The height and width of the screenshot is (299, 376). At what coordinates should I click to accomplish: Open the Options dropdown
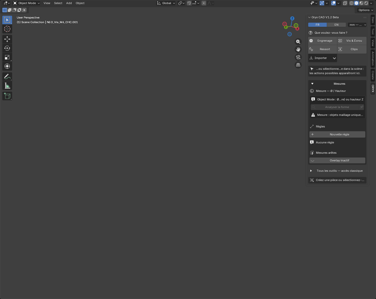click(366, 10)
